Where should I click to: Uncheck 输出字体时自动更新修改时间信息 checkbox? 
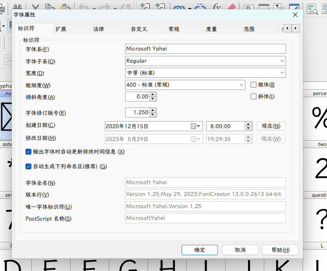coord(28,152)
